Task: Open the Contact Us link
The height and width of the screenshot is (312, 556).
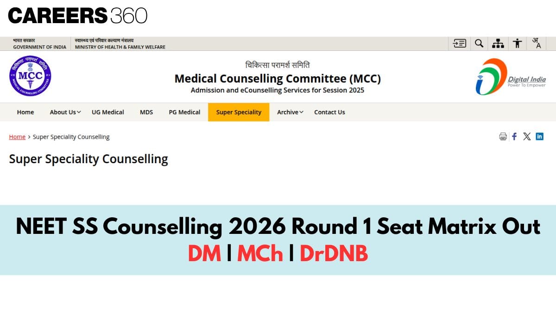Action: point(329,112)
